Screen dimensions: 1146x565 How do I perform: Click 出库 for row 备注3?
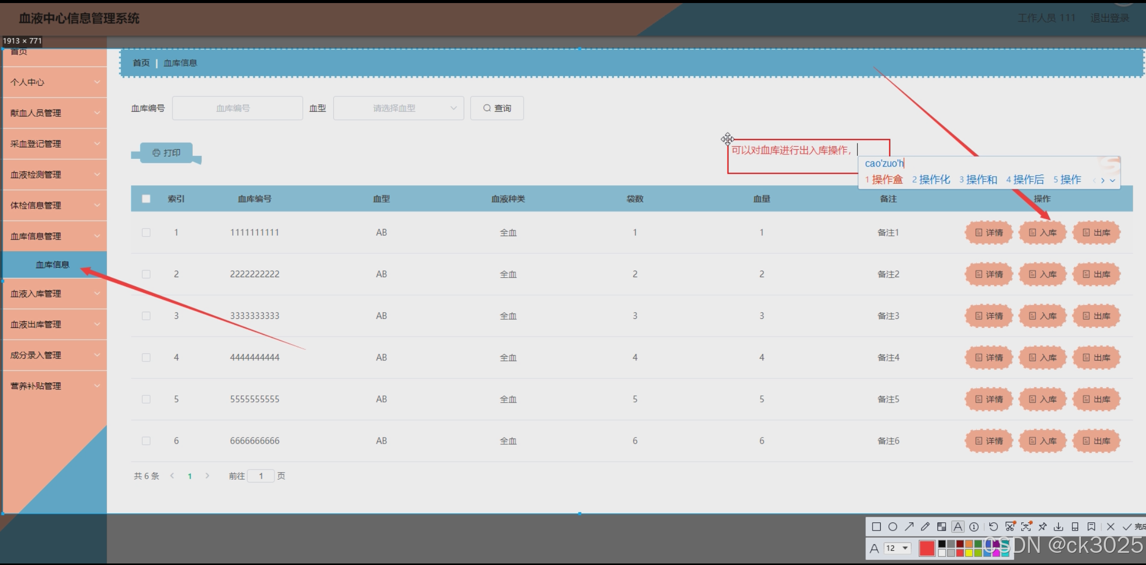pos(1096,316)
